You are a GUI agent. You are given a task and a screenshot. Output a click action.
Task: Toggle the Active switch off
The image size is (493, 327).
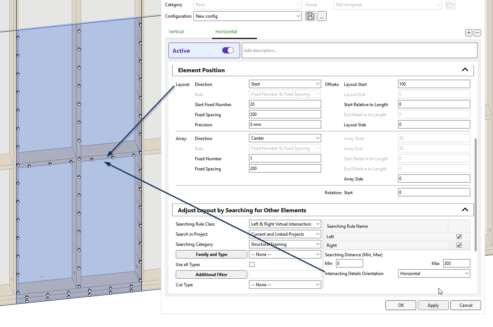[x=228, y=50]
